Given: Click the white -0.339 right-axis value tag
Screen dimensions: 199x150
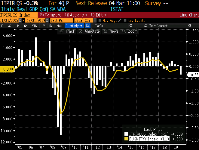Looking at the screenshot, I should point(193,75).
